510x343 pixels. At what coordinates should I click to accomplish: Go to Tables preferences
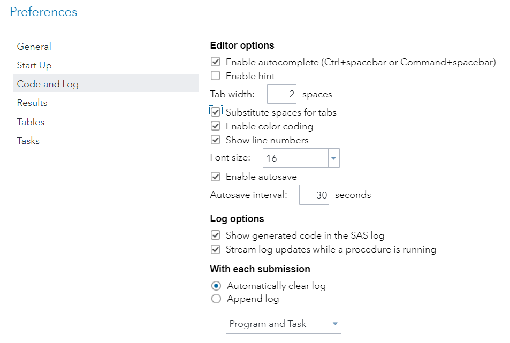tap(31, 122)
